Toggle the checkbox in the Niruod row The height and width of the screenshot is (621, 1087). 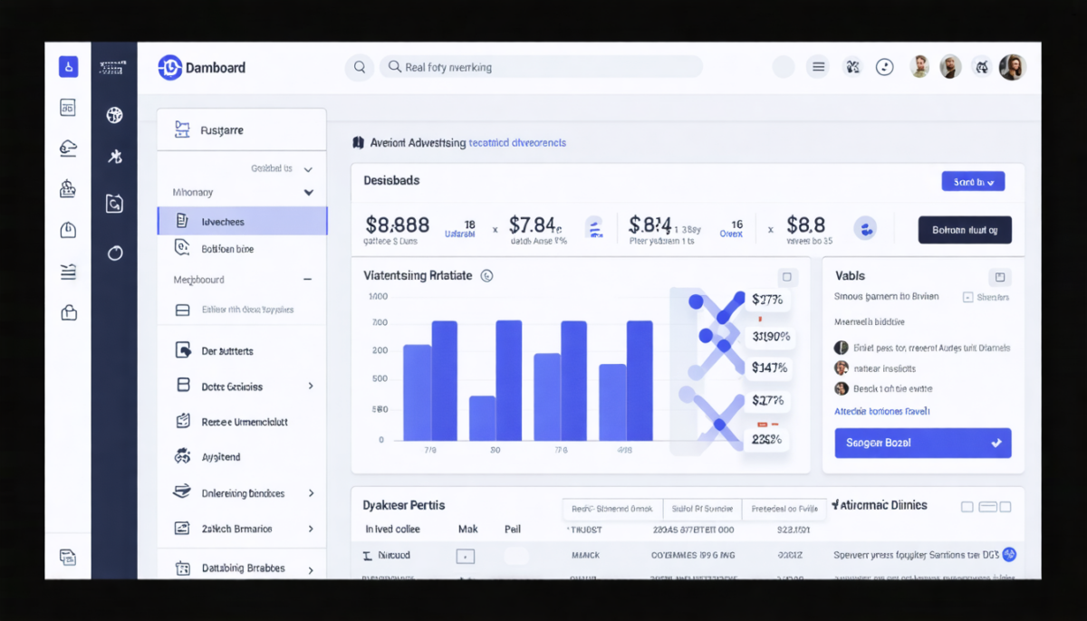click(x=465, y=556)
